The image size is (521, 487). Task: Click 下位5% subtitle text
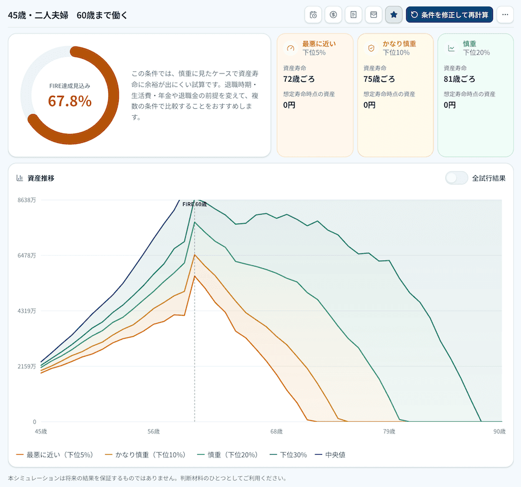314,52
